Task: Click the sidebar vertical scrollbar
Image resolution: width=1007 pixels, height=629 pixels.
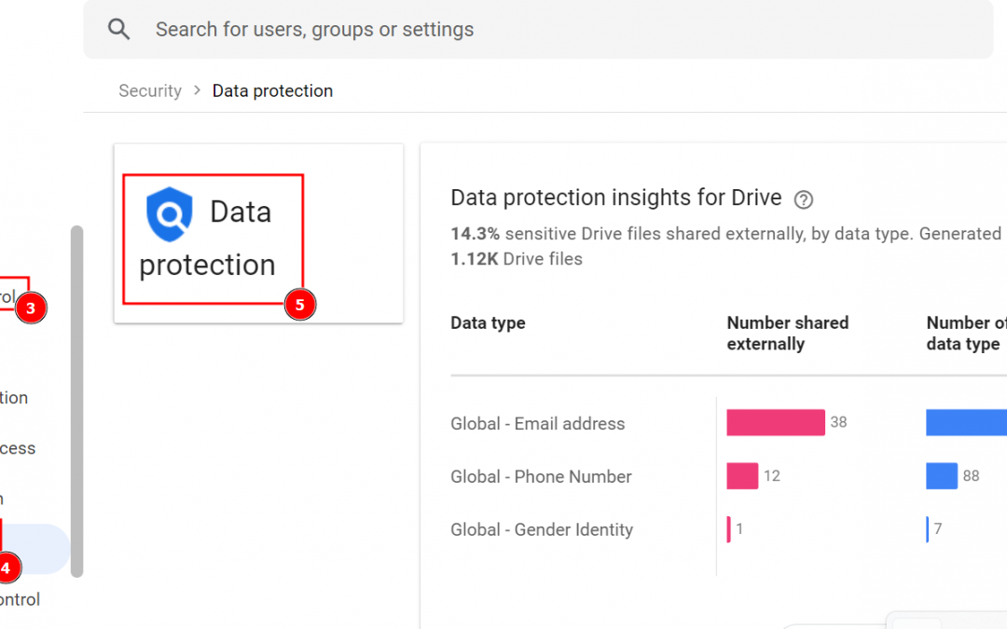Action: [x=76, y=402]
